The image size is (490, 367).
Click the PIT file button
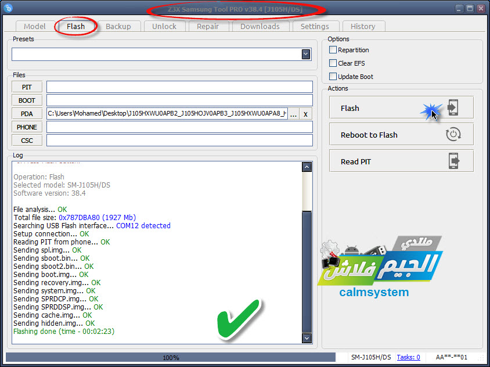27,87
